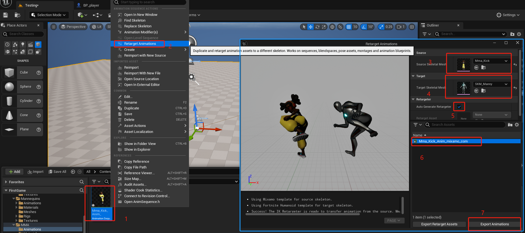Click gear settings in Retarget asset list
Viewport: 525px width, 233px height.
[517, 125]
